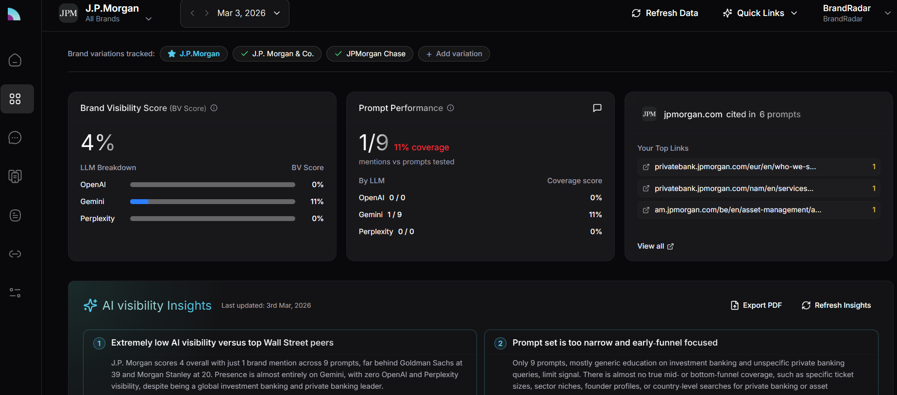Viewport: 897px width, 395px height.
Task: Click the BrandRadar logo in the sidebar
Action: tap(14, 14)
